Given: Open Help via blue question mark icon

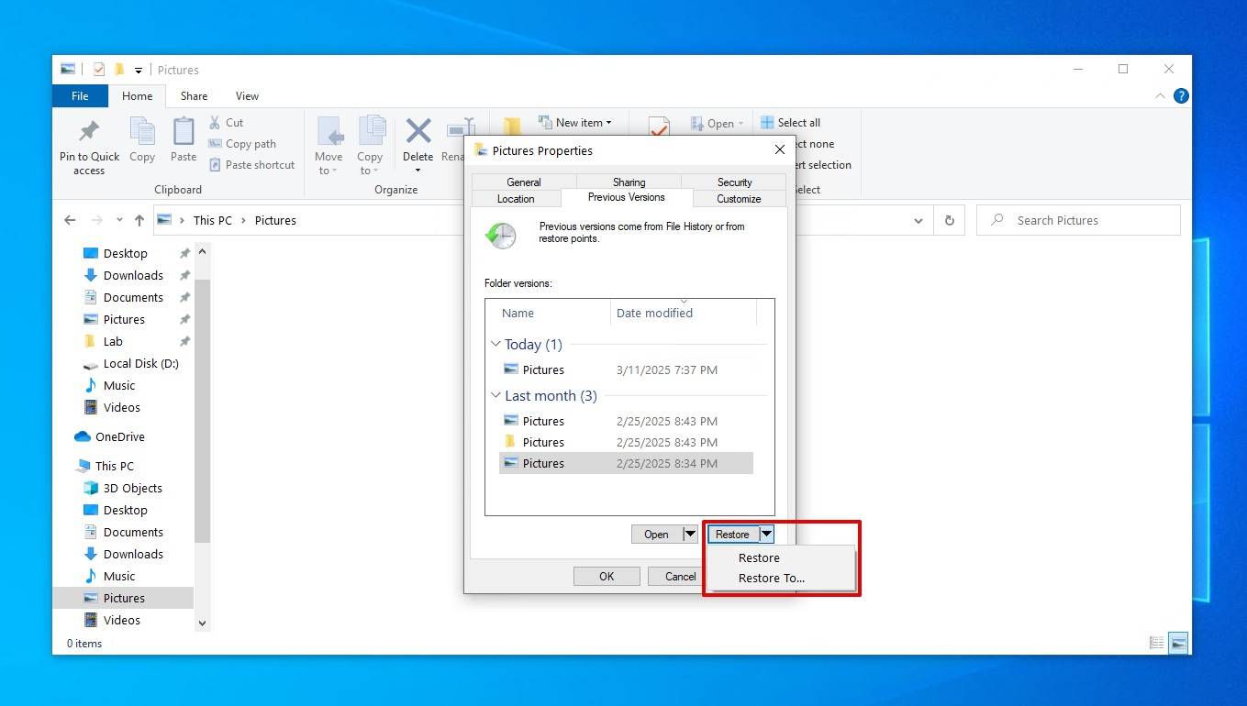Looking at the screenshot, I should (x=1181, y=95).
